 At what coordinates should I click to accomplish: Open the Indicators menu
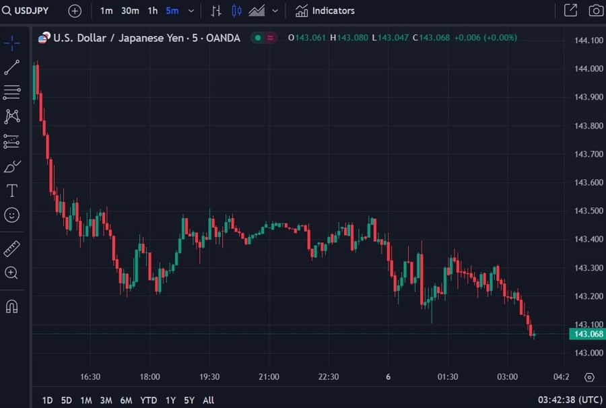click(325, 11)
